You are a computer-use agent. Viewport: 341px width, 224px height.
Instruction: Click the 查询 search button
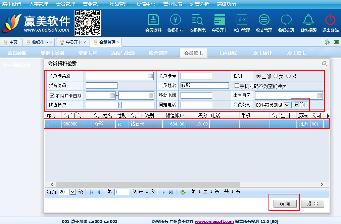(299, 105)
